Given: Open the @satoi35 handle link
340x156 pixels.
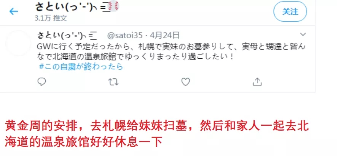Looking at the screenshot, I should pos(125,35).
